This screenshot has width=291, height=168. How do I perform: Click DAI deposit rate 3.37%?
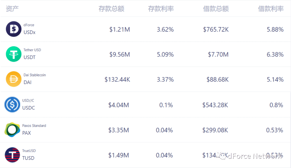point(165,79)
